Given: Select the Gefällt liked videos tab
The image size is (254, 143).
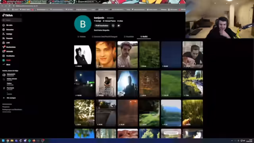Looking at the screenshot, I should pos(144,37).
